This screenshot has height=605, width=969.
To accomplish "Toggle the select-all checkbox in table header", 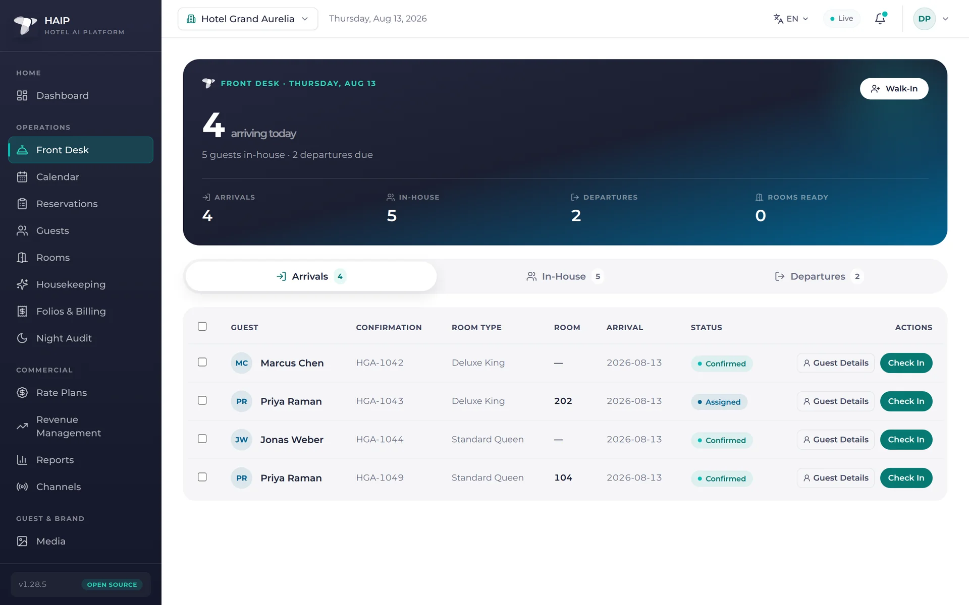I will pos(202,326).
